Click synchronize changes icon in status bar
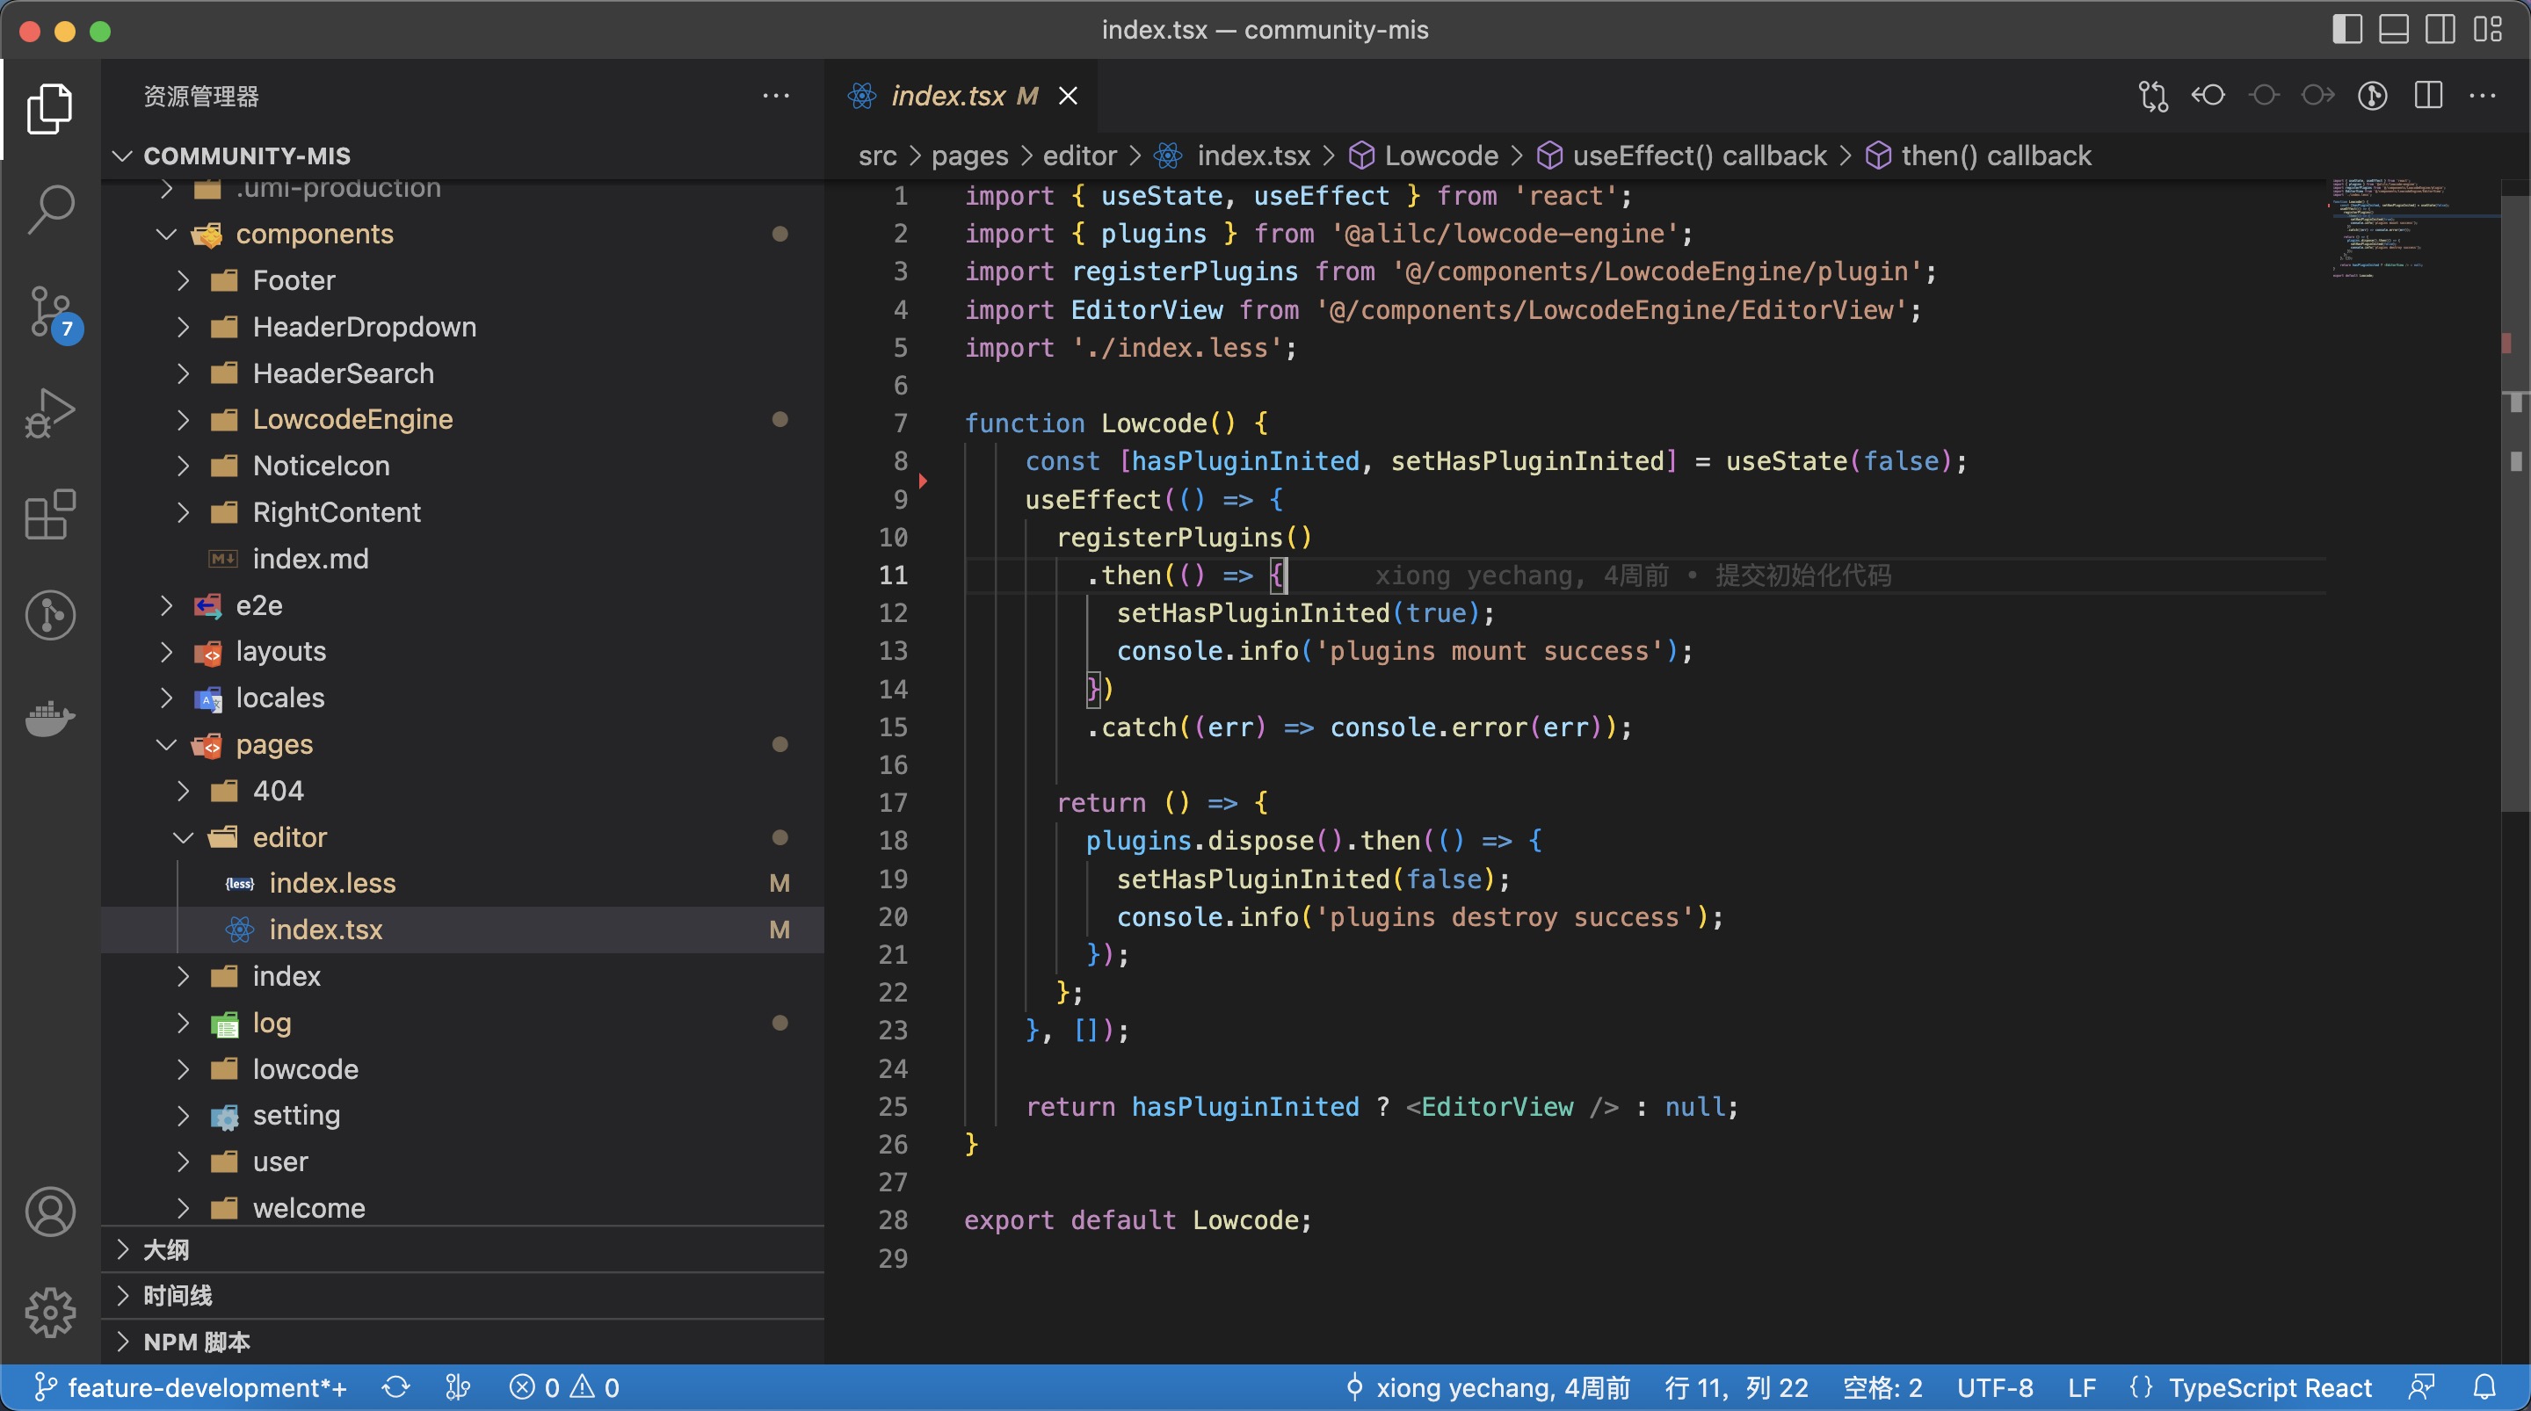Screen dimensions: 2531x1411 (x=396, y=1387)
